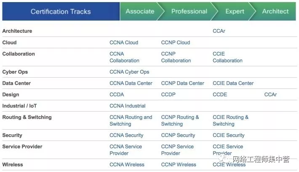Click the Expert level header tab
The image size is (299, 172).
(x=235, y=11)
